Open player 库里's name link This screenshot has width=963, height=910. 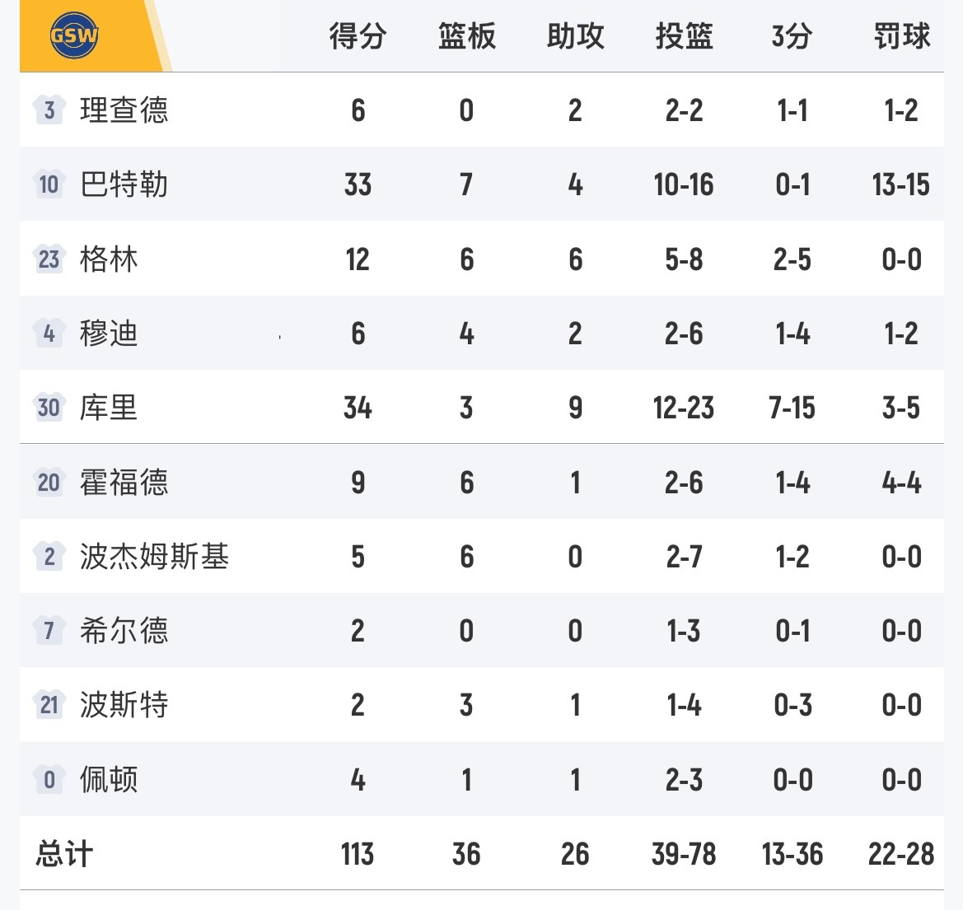109,407
